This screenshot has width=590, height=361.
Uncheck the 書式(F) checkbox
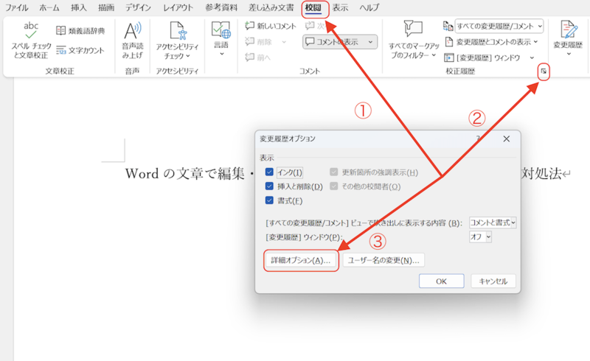(x=269, y=200)
